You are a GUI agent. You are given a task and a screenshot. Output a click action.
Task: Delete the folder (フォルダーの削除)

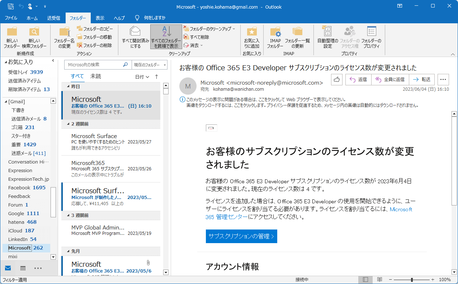[x=94, y=45]
